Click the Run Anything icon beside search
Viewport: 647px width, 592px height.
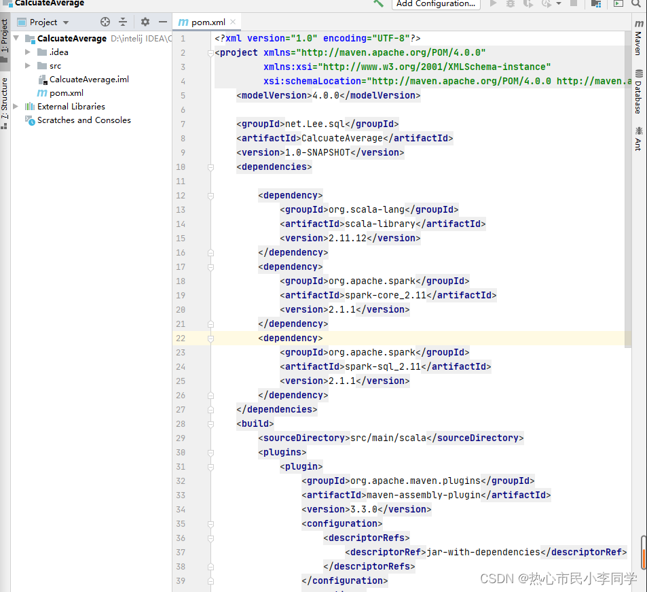[618, 3]
